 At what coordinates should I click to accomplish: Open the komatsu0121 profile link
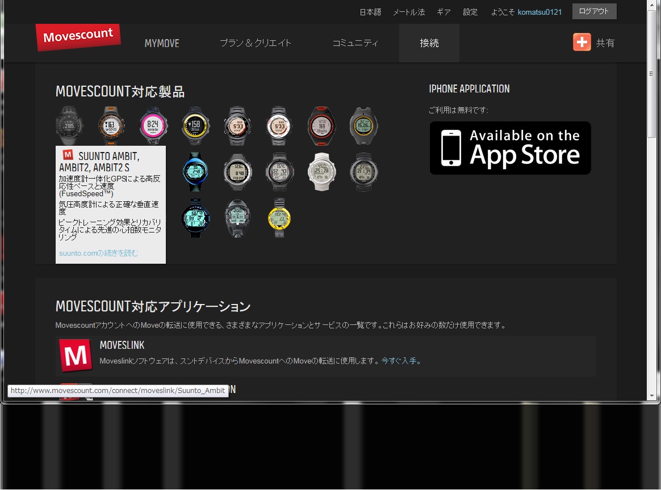click(x=539, y=12)
